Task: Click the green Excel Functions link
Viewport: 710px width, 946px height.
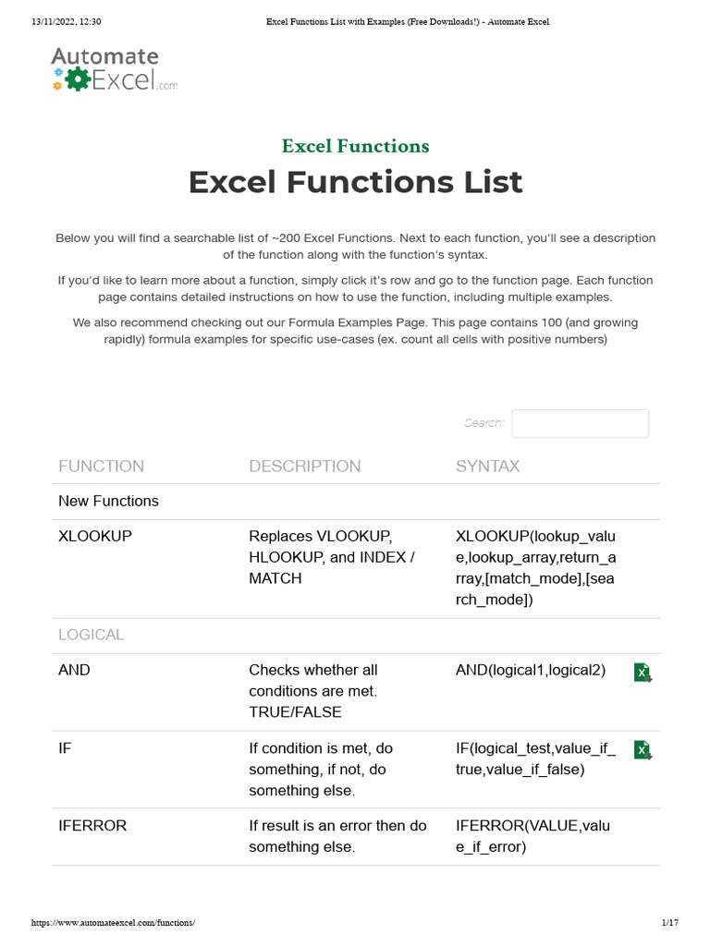Action: coord(355,146)
